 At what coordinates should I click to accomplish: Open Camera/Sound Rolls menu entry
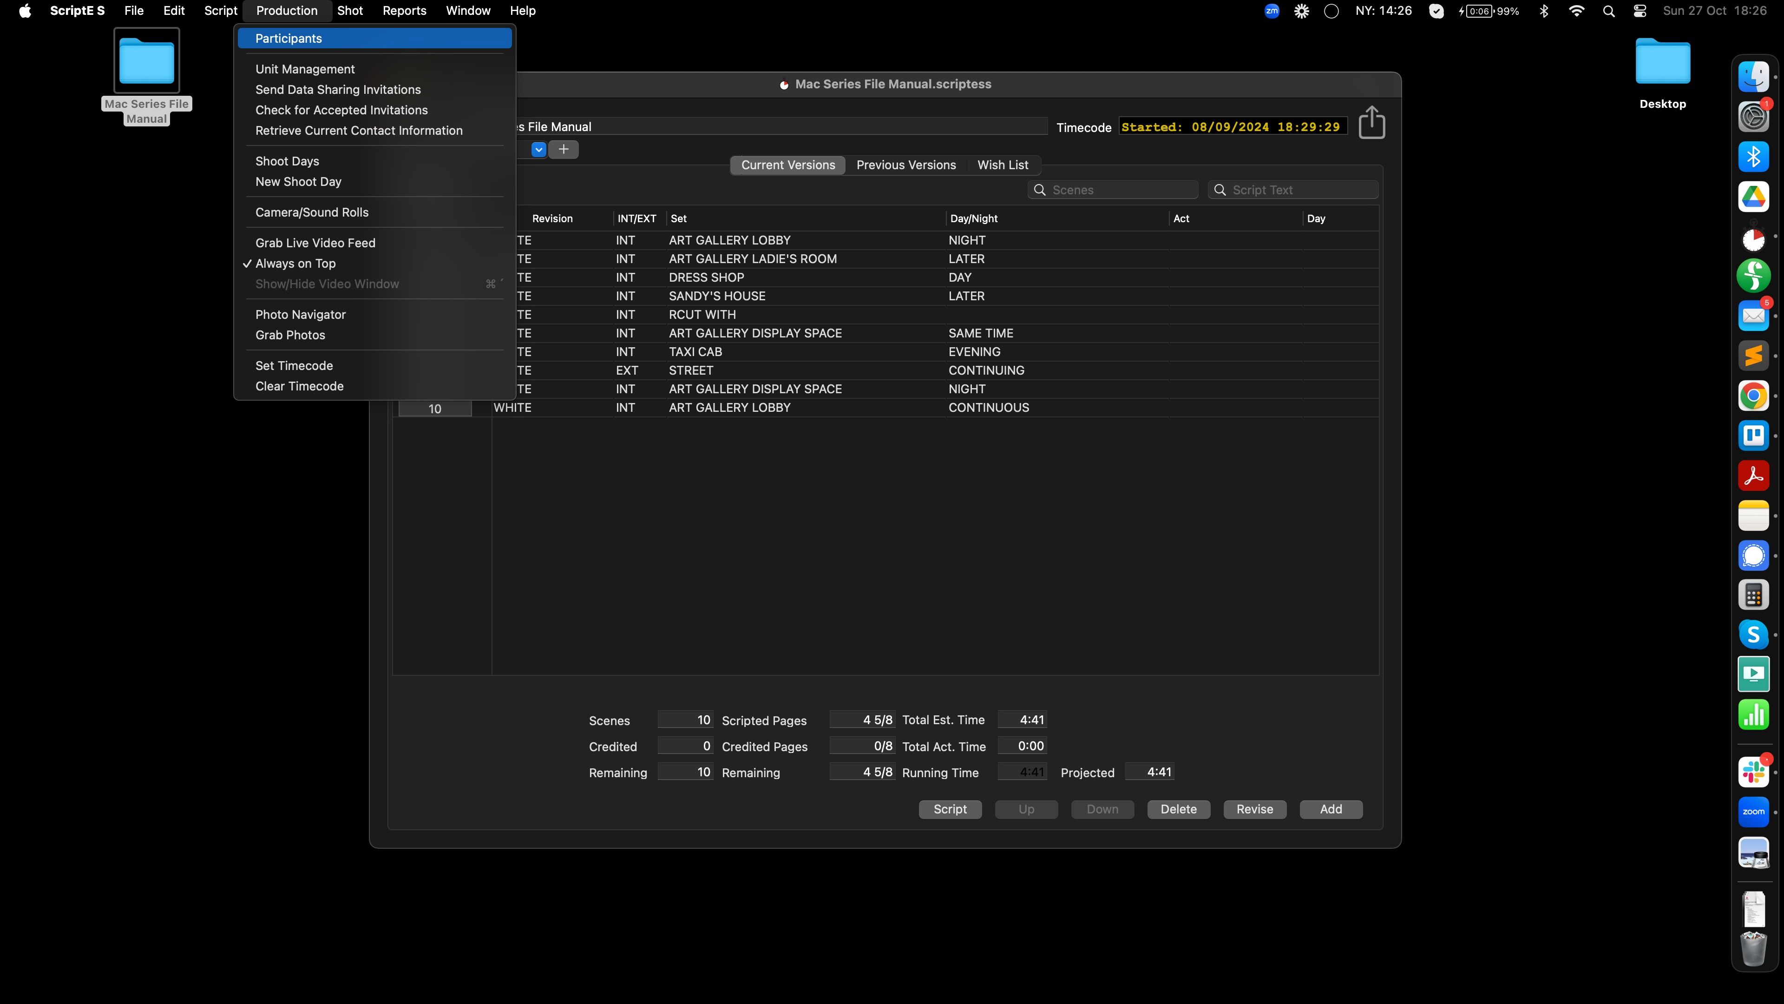(312, 212)
